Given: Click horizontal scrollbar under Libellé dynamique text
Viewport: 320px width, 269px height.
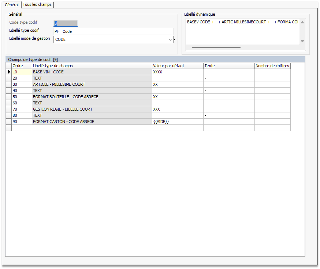Looking at the screenshot, I should 216,47.
